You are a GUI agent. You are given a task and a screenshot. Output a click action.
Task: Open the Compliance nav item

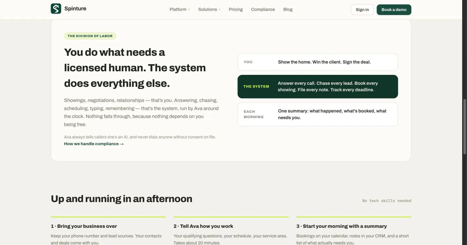[x=263, y=9]
